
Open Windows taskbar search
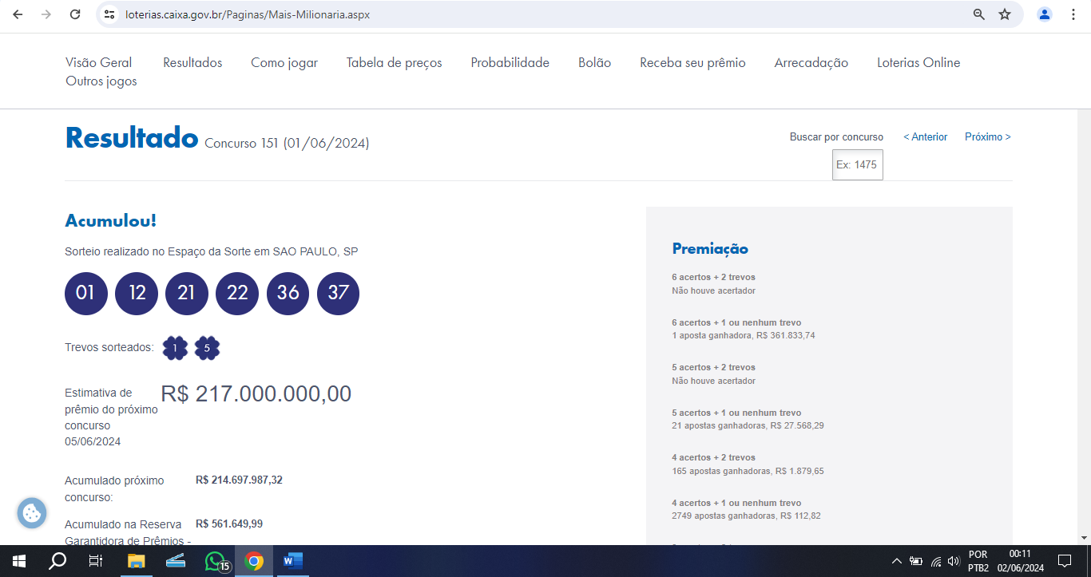[58, 561]
